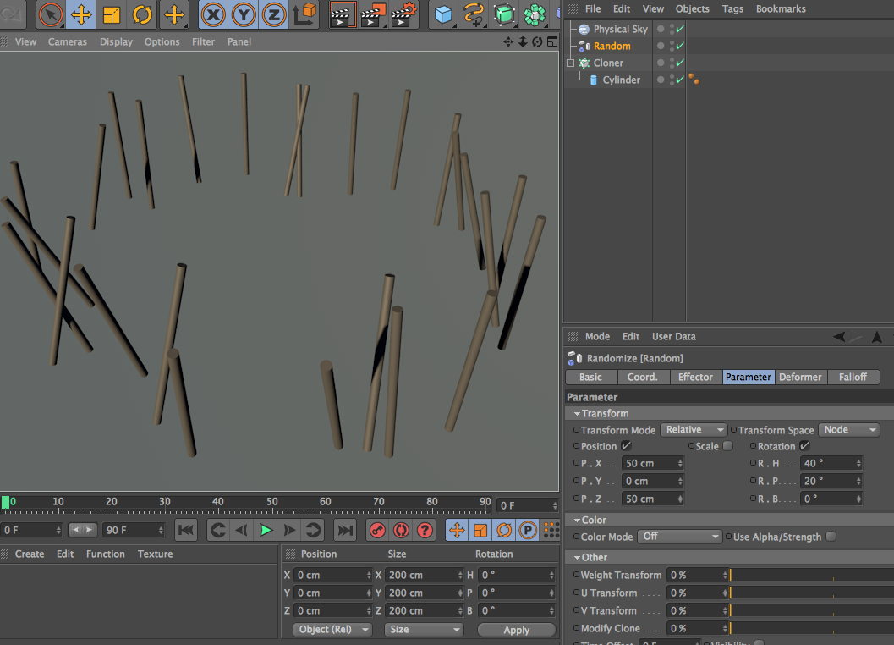The height and width of the screenshot is (645, 894).
Task: Disable the Position checkbox
Action: (x=627, y=446)
